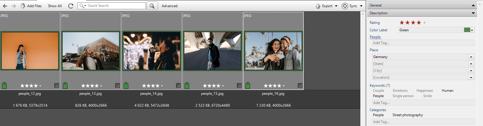This screenshot has width=483, height=126.
Task: Collapse the Description section
Action: click(473, 13)
